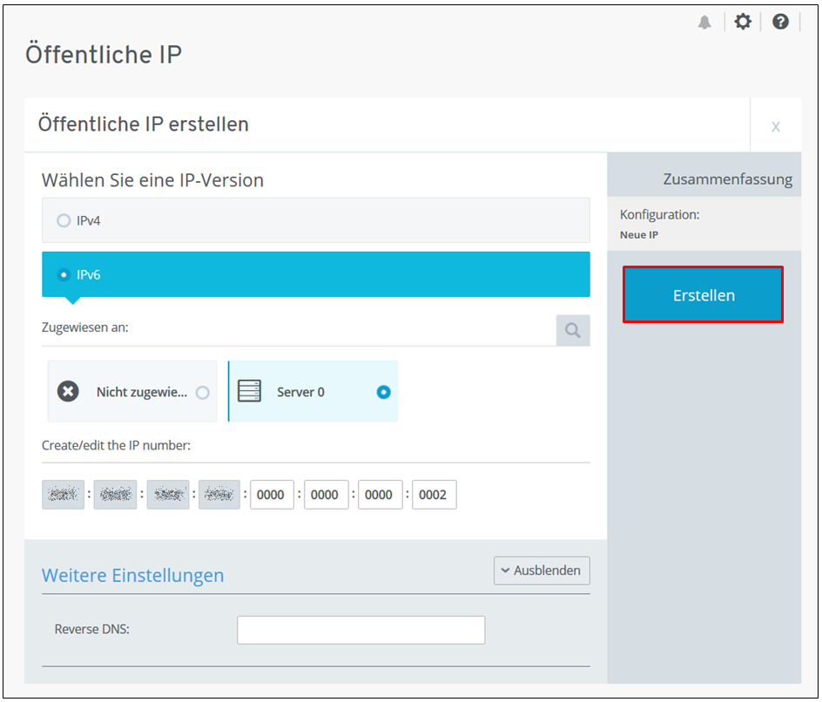822x702 pixels.
Task: Close the create public IP dialog
Action: 775,126
